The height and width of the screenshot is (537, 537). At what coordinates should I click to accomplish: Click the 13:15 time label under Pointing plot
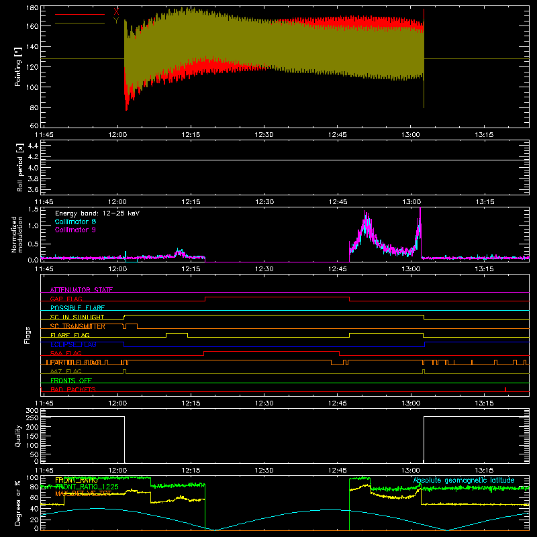coord(484,135)
